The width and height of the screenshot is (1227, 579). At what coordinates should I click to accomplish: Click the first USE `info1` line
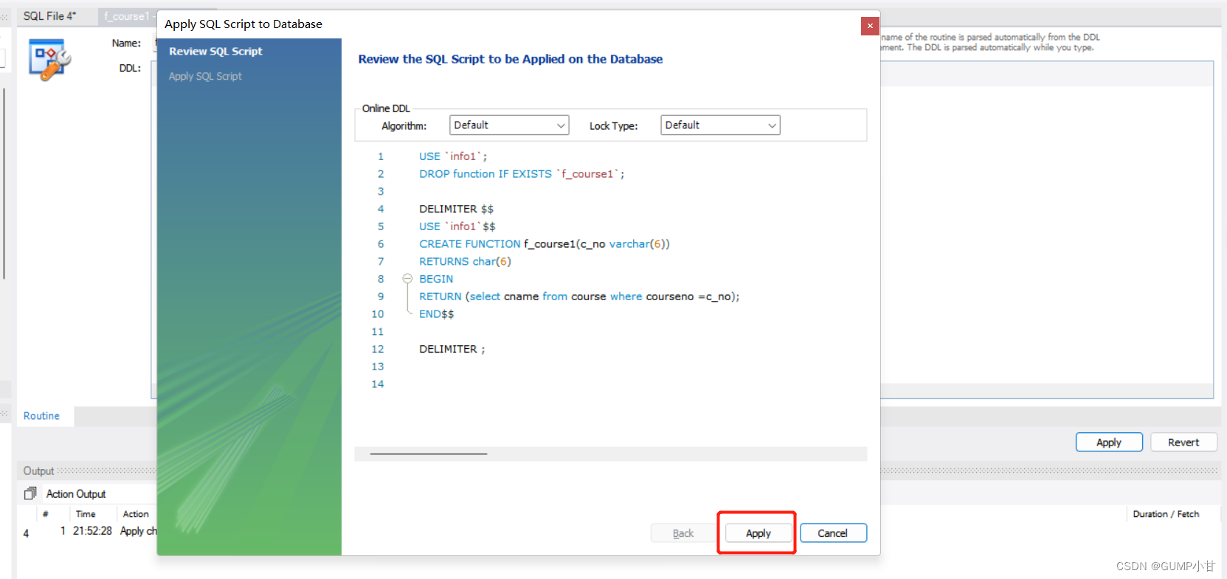pyautogui.click(x=453, y=156)
